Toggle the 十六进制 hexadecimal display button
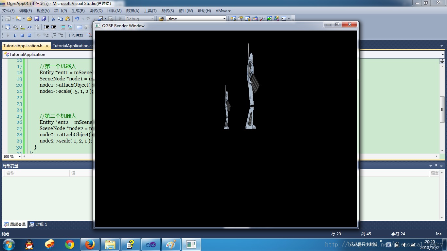This screenshot has width=447, height=251. pyautogui.click(x=75, y=35)
